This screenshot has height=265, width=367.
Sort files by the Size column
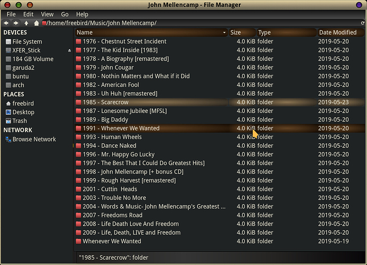[242, 32]
